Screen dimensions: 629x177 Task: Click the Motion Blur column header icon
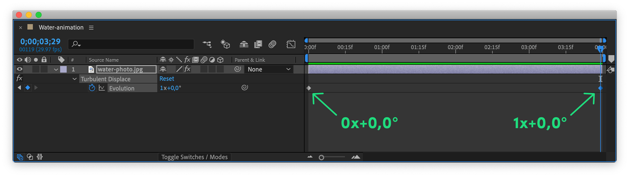point(204,60)
